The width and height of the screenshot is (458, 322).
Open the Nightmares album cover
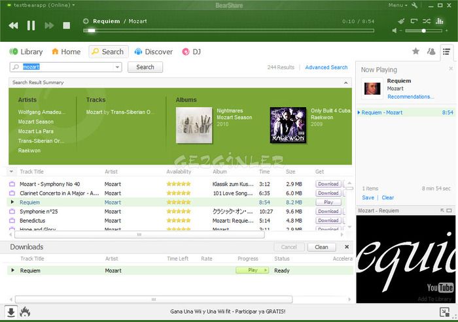pyautogui.click(x=194, y=125)
